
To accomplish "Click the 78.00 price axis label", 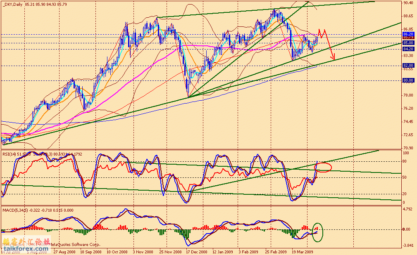I will pos(408,95).
